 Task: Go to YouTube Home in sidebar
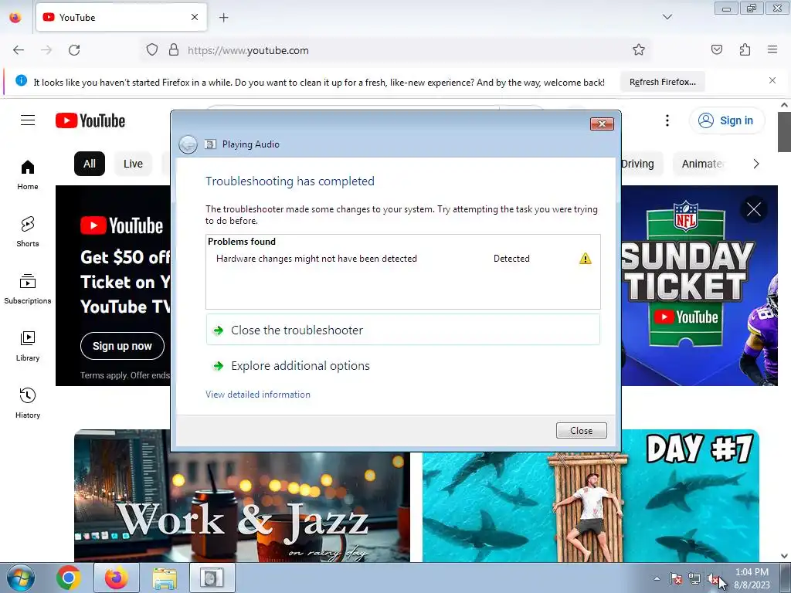pyautogui.click(x=28, y=175)
